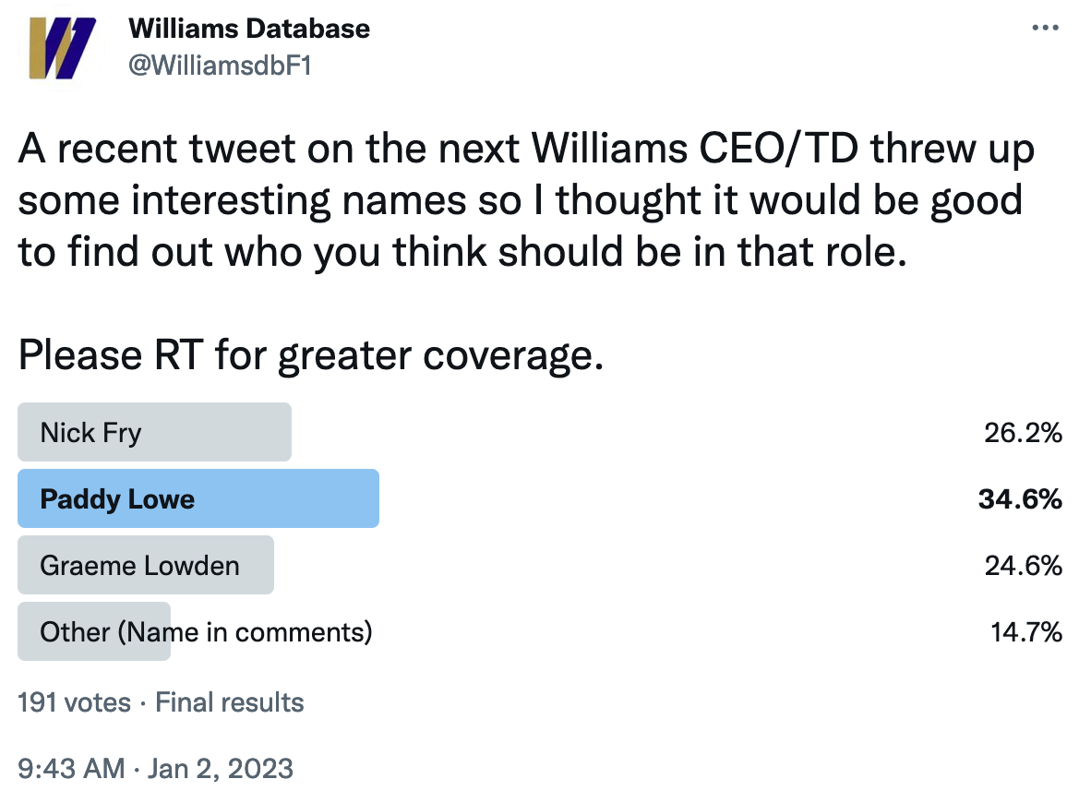Click the 34.6% result for Paddy Lowe
1091x803 pixels.
[x=1020, y=499]
